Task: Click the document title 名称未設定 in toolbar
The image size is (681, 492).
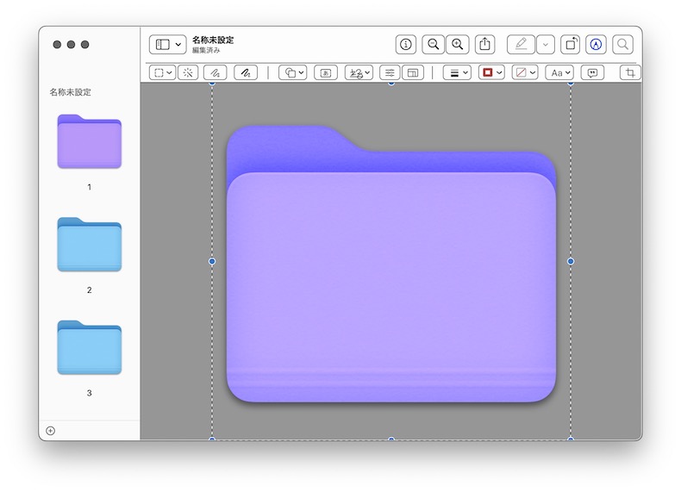Action: point(213,40)
